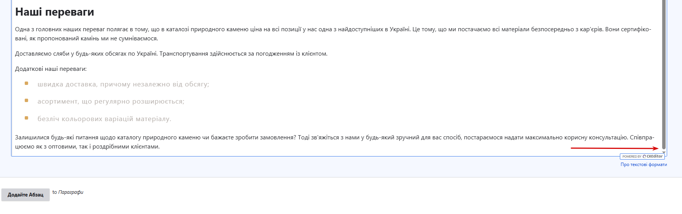Click the CKEditor logo icon in badge
The image size is (682, 214).
point(644,157)
